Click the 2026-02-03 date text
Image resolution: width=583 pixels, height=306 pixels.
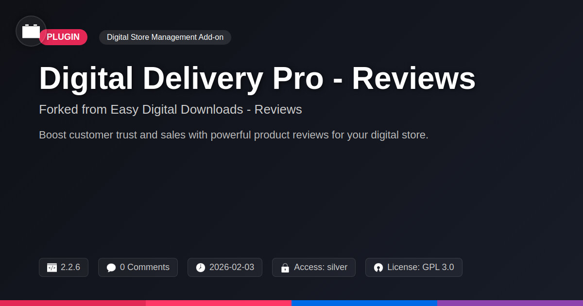tap(232, 267)
